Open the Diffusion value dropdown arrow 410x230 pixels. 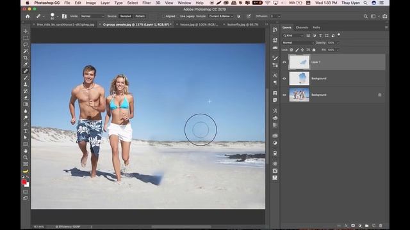tap(279, 16)
